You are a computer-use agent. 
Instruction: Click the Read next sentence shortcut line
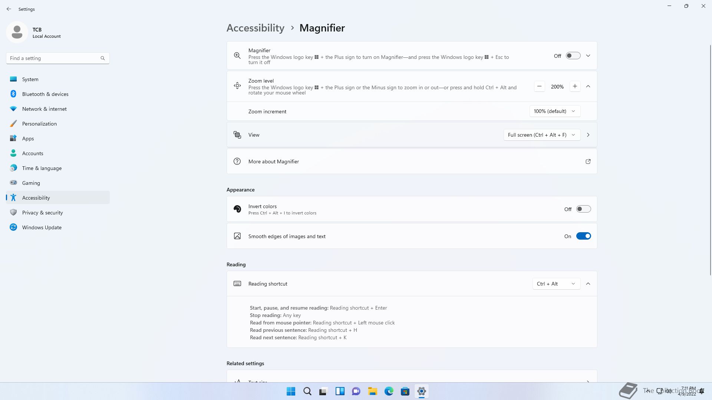(x=298, y=337)
